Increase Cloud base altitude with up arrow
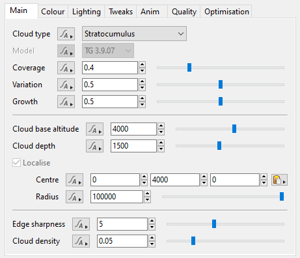The height and width of the screenshot is (258, 300). point(161,126)
